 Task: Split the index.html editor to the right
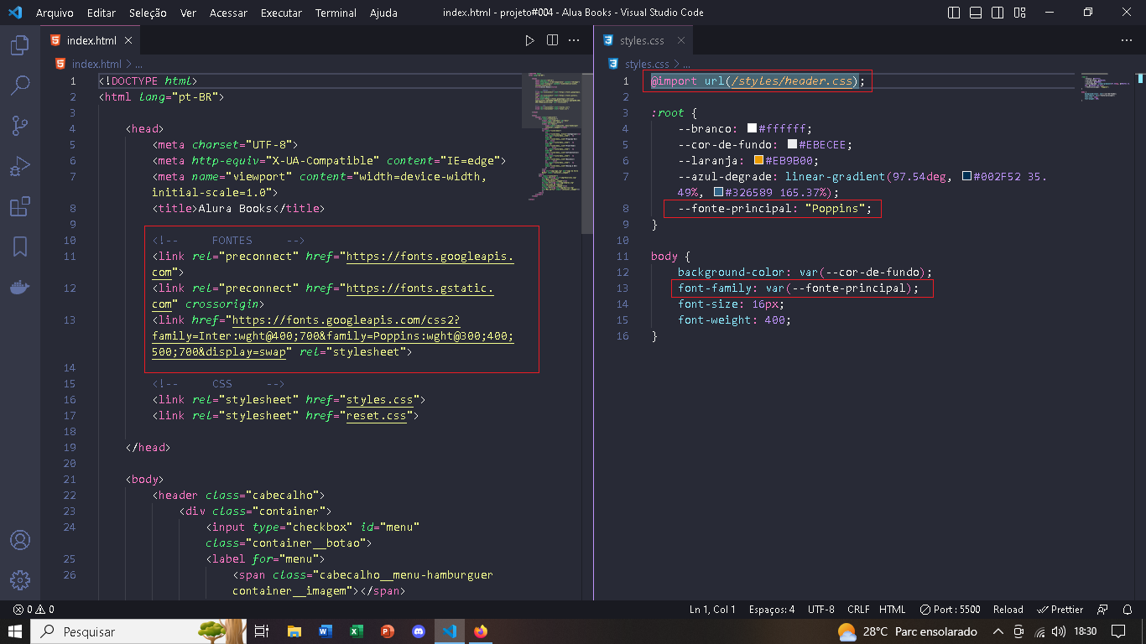click(552, 40)
